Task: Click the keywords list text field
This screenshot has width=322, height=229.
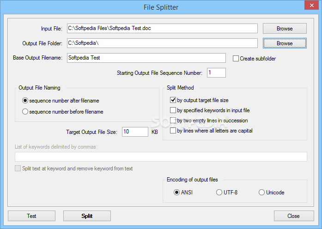Action: coord(161,157)
